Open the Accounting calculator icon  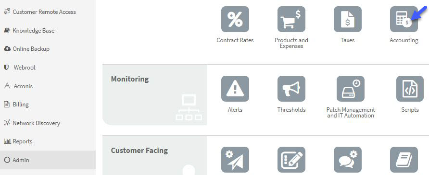(404, 19)
